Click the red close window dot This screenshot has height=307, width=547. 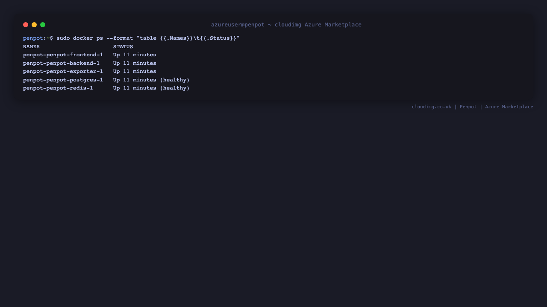(26, 25)
